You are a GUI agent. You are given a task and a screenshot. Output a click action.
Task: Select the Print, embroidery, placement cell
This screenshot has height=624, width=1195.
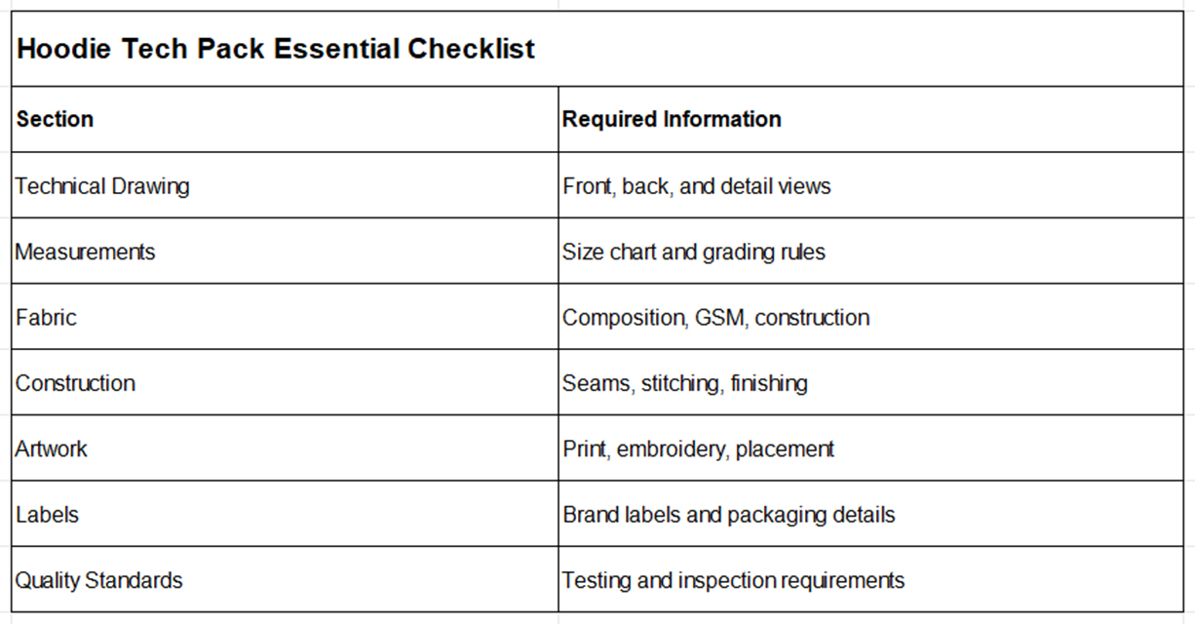tap(870, 448)
